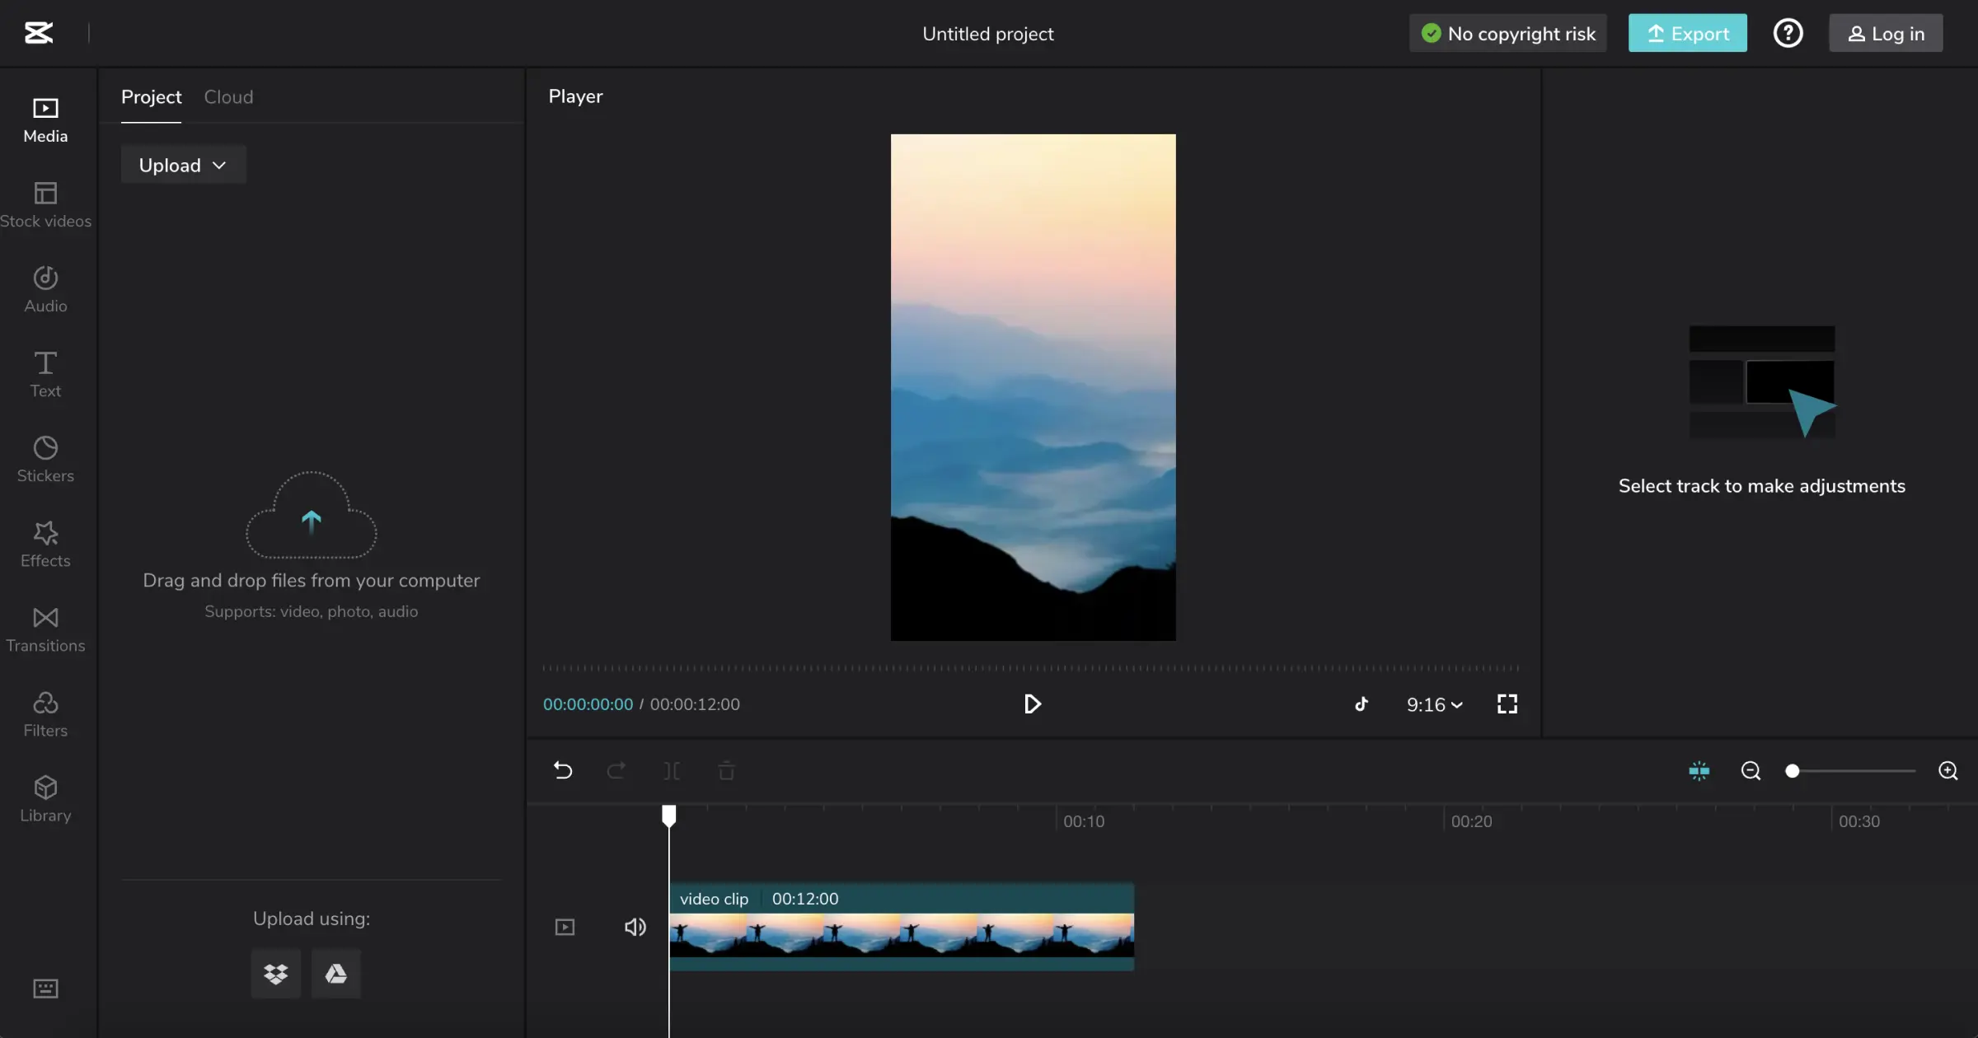Open the Effects panel
1978x1038 pixels.
(x=45, y=544)
